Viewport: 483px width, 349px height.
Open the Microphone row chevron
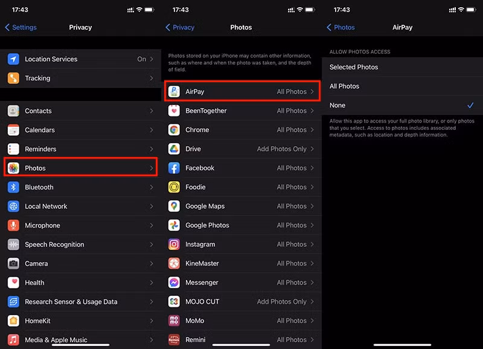click(x=152, y=225)
